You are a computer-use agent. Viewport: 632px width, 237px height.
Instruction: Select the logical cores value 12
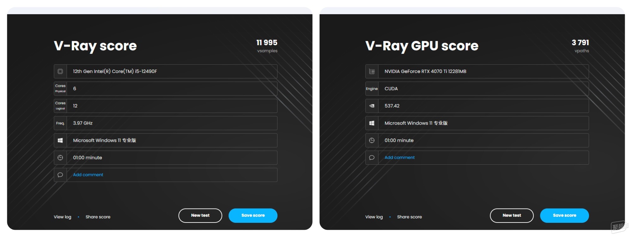75,106
